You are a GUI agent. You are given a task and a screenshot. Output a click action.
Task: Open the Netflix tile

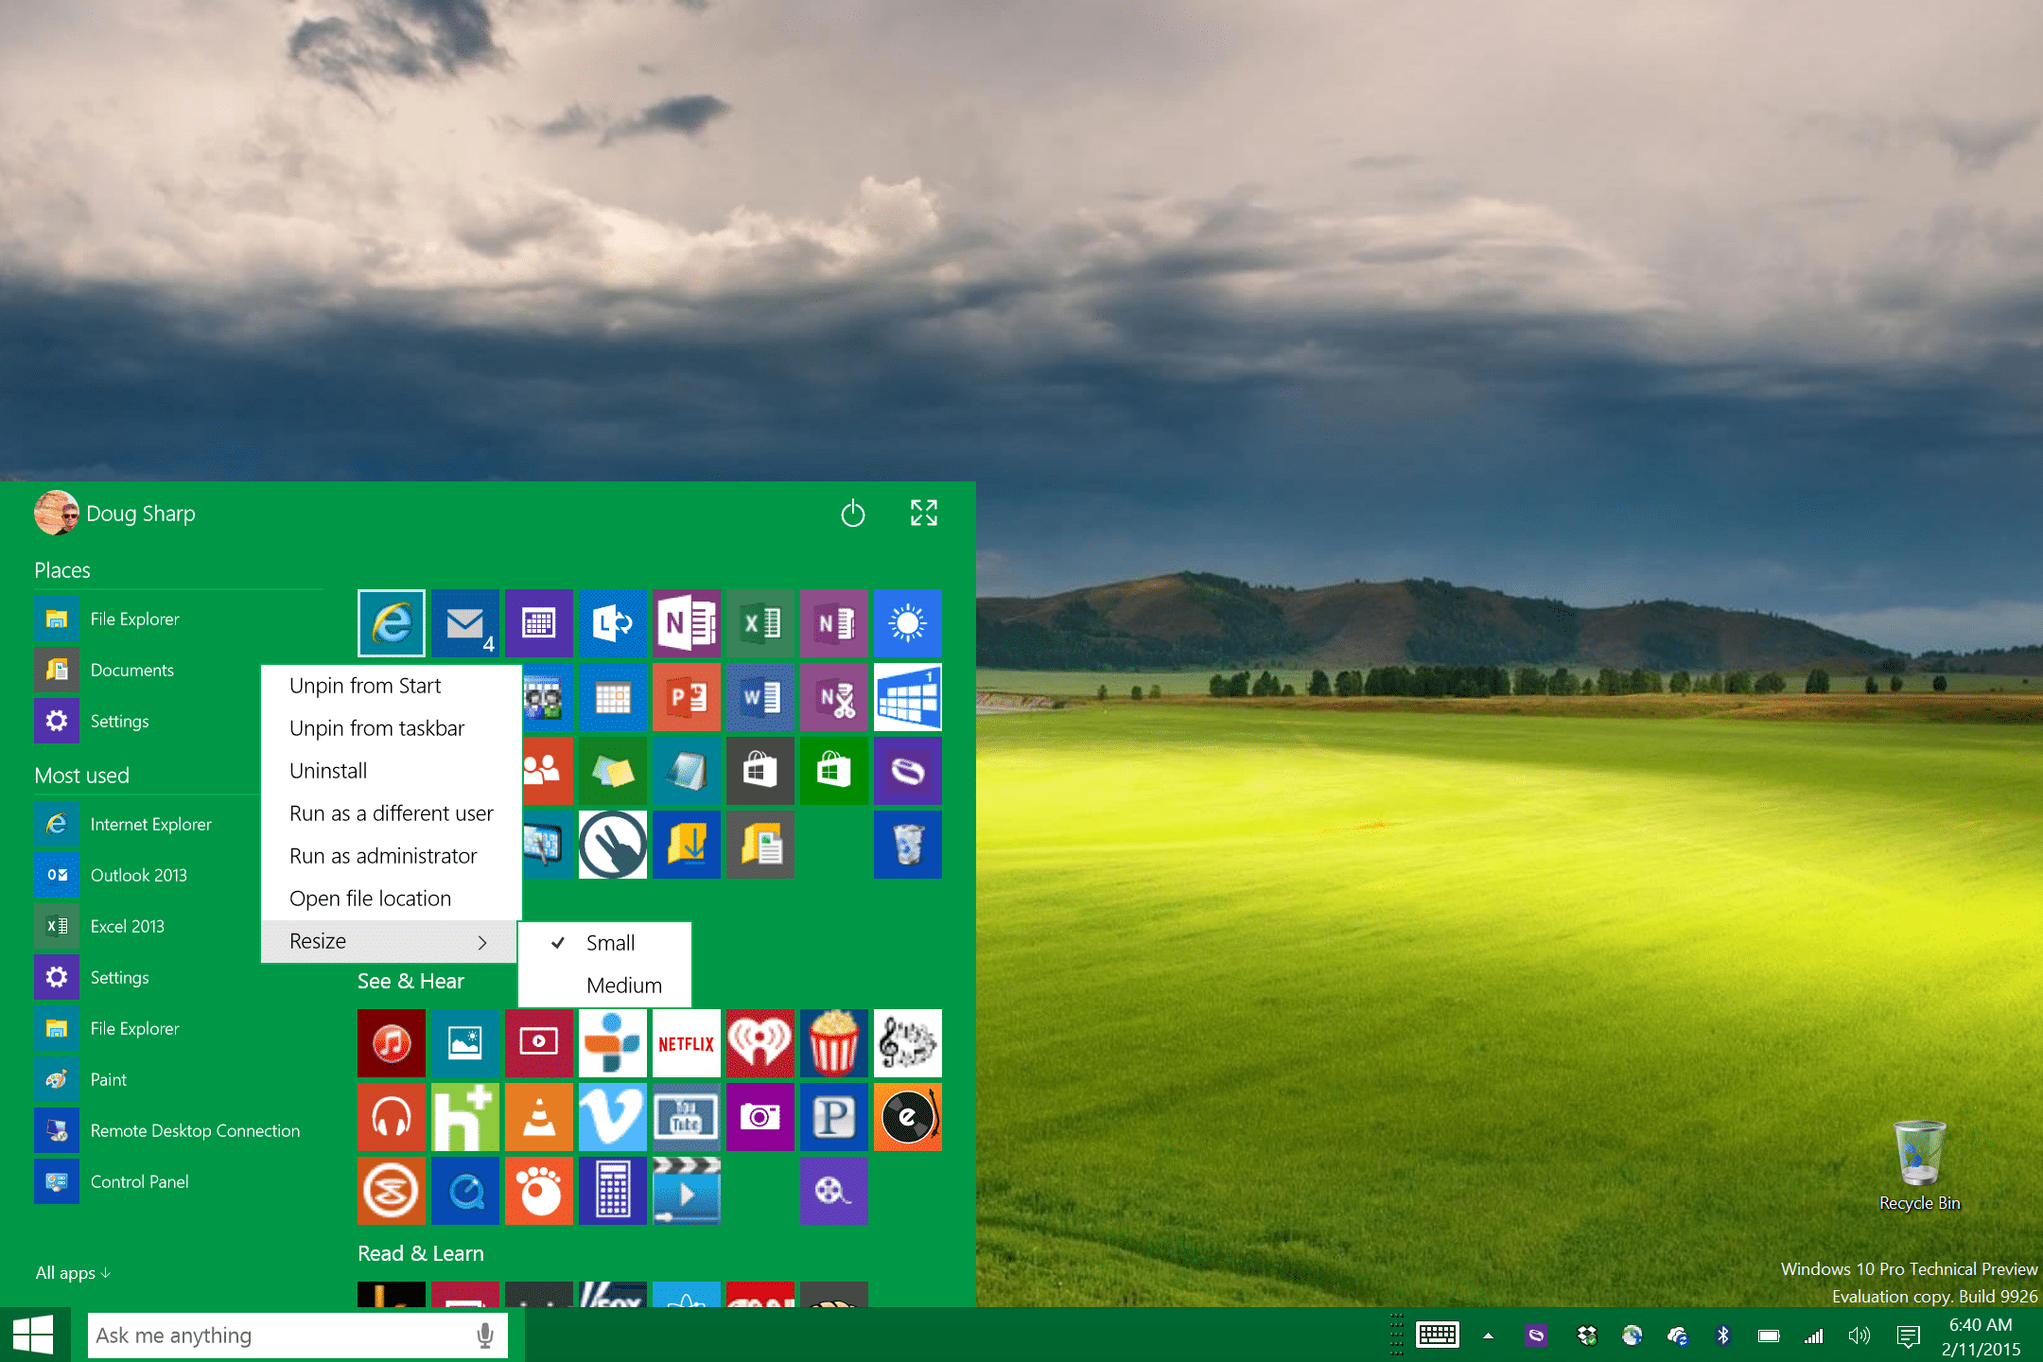(x=687, y=1043)
